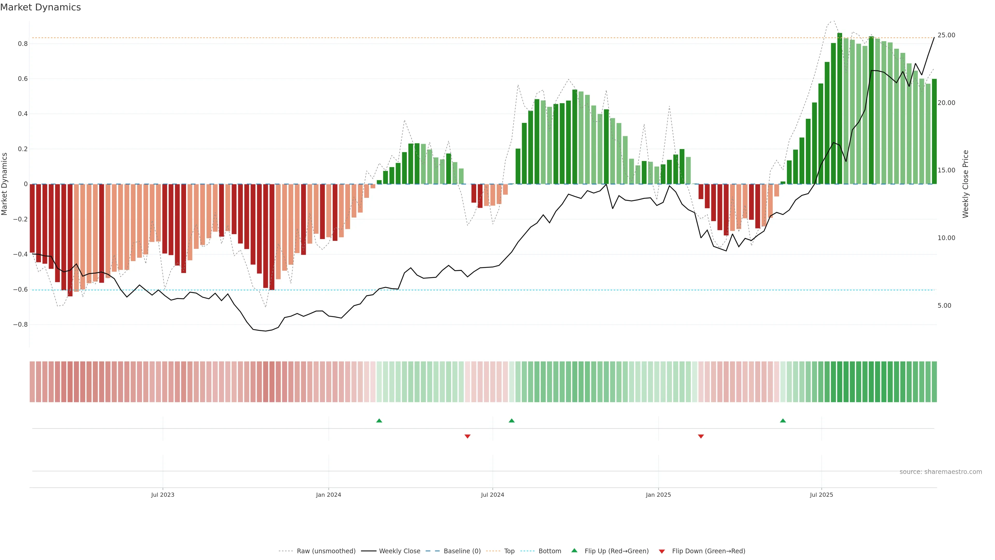Click the first green flip-up triangle marker
The width and height of the screenshot is (995, 560).
click(379, 421)
